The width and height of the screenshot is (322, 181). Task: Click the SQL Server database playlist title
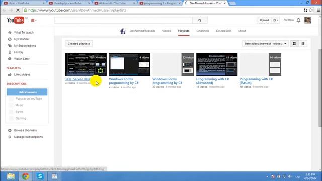[x=78, y=79]
